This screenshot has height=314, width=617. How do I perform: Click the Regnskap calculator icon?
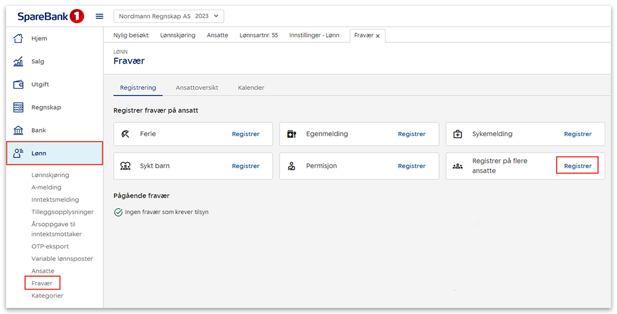tap(18, 107)
